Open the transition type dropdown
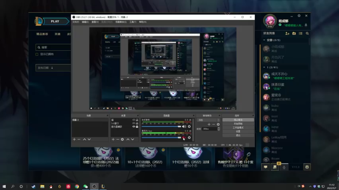Screen dimensions: 339x190 208,120
